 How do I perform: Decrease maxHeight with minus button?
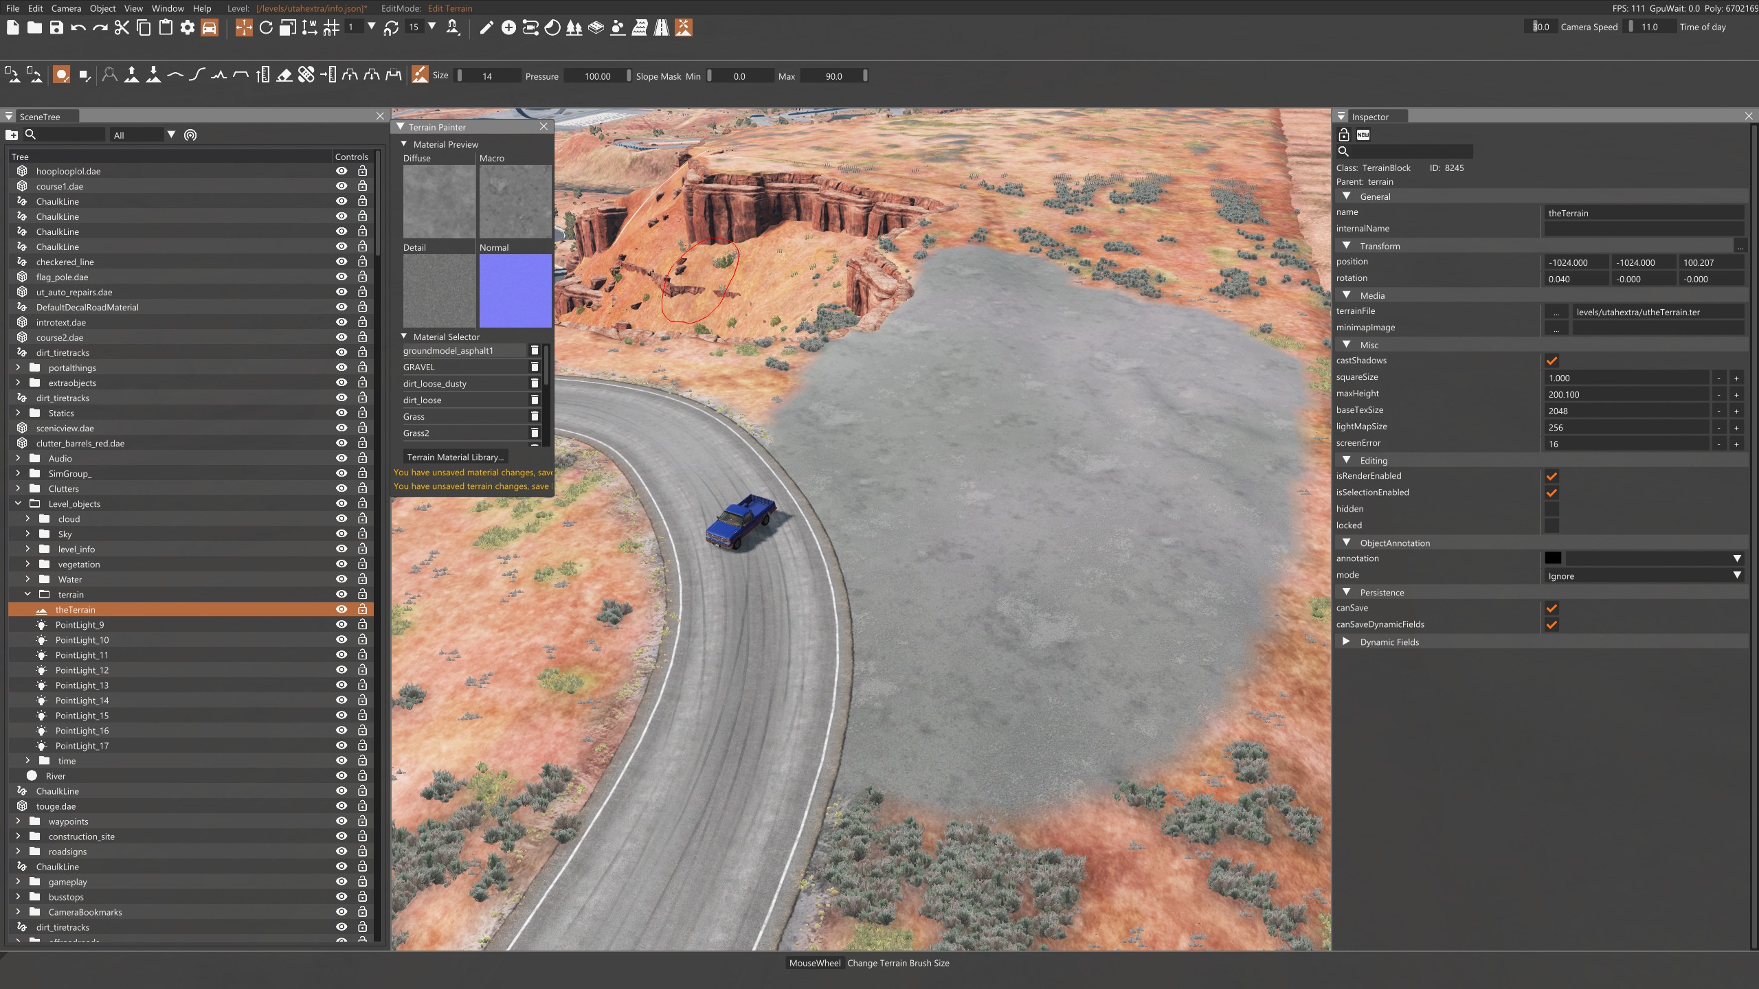pyautogui.click(x=1719, y=394)
